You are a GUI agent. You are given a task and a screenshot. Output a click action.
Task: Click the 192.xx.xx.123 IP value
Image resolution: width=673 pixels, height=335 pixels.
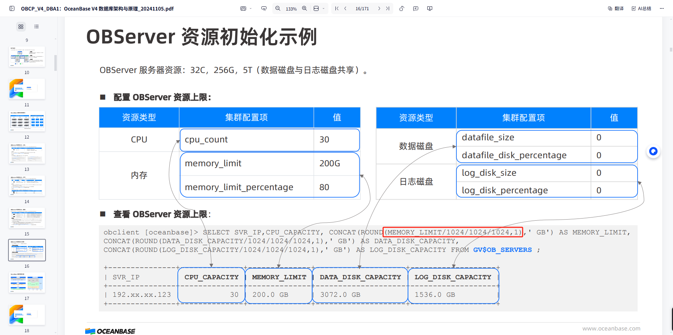tap(142, 295)
